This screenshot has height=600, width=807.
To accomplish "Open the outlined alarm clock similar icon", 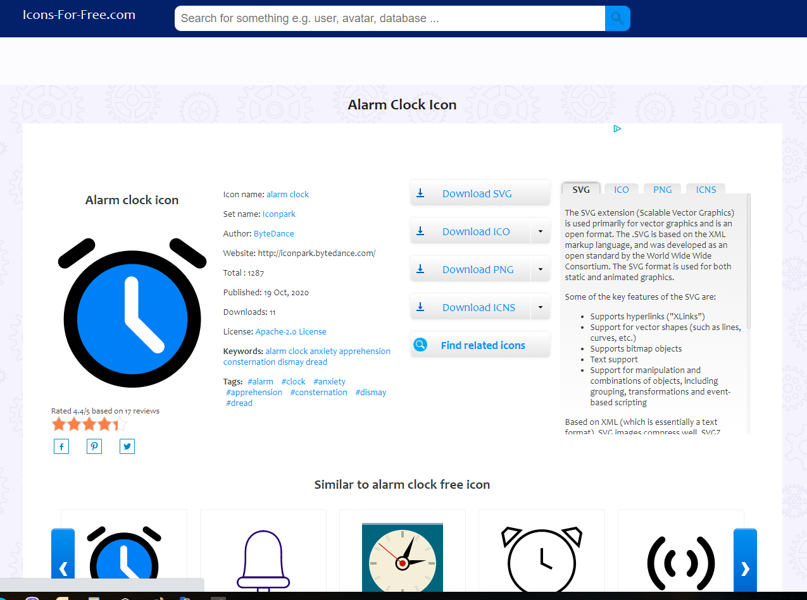I will pyautogui.click(x=542, y=551).
